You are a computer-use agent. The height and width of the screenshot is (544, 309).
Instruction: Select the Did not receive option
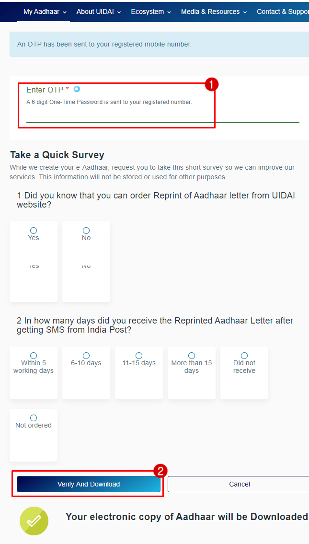coord(244,355)
